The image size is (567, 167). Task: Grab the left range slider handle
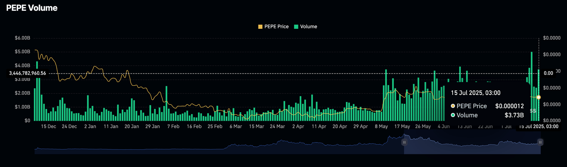pos(404,142)
